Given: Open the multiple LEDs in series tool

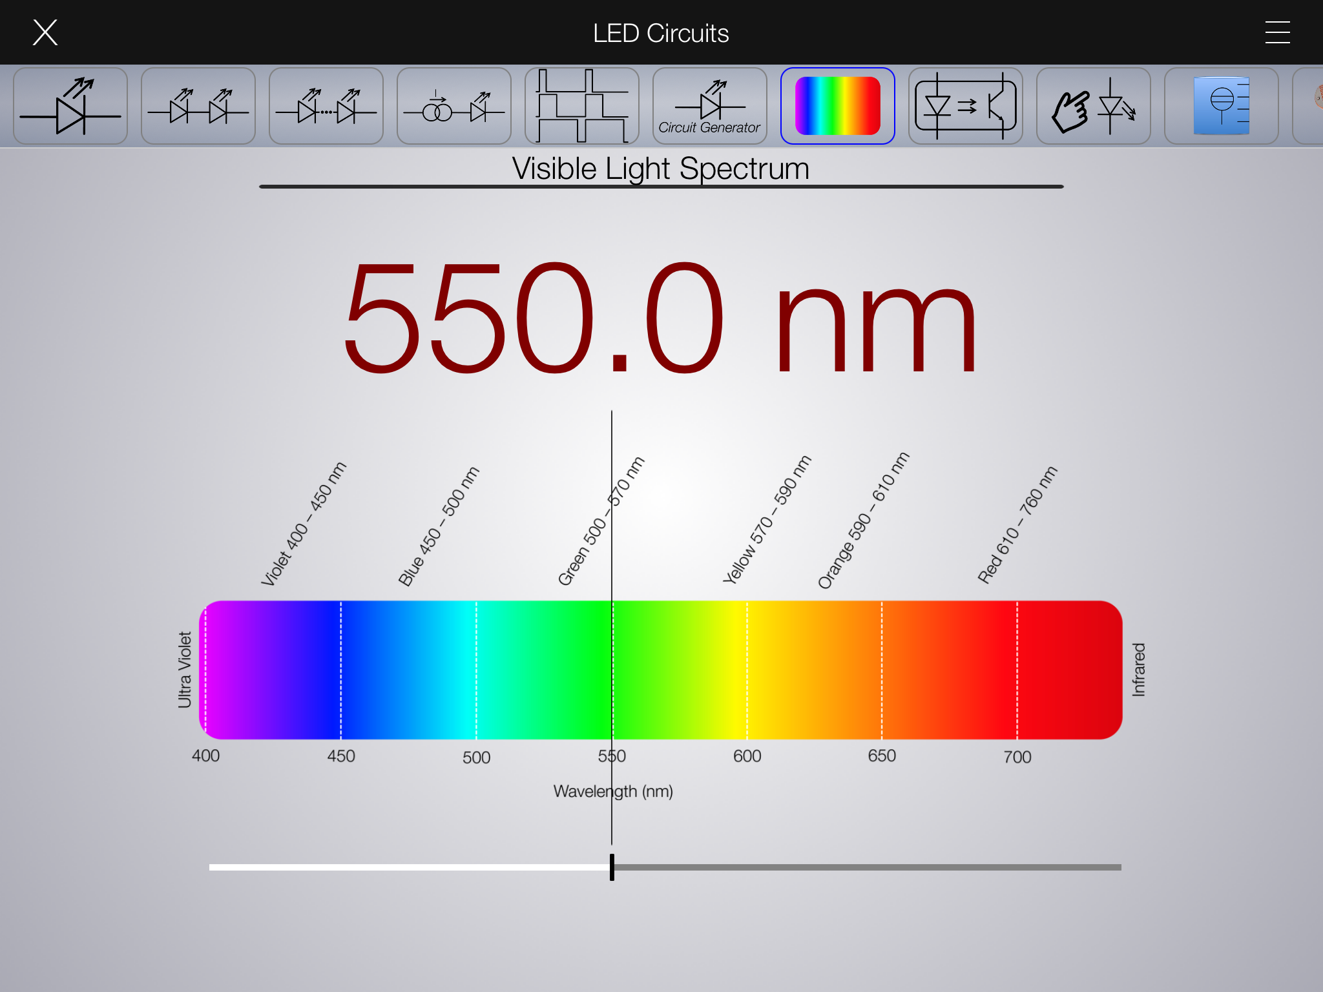Looking at the screenshot, I should click(326, 106).
